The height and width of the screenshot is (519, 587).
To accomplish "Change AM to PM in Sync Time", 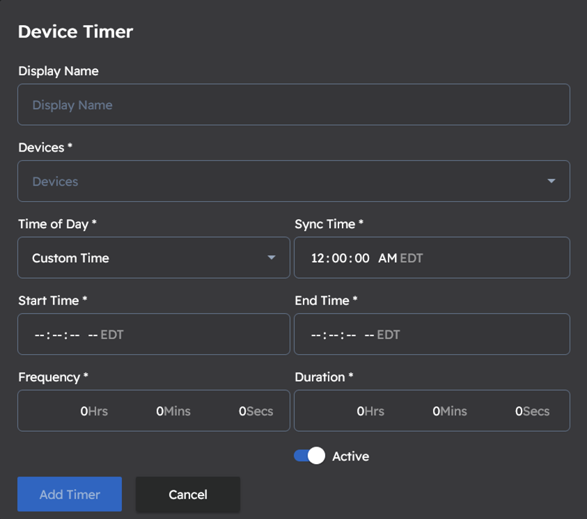I will [386, 257].
